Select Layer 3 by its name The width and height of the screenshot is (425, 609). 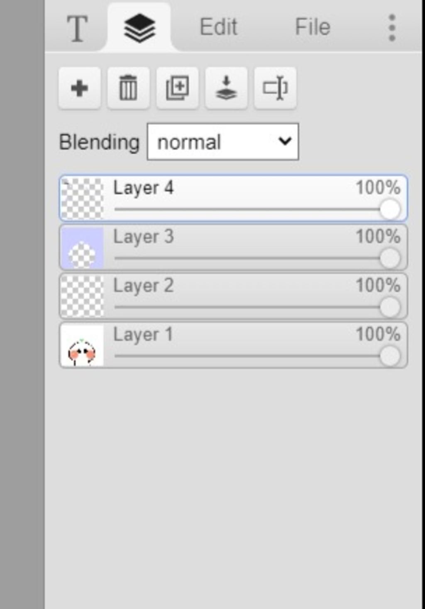(143, 237)
